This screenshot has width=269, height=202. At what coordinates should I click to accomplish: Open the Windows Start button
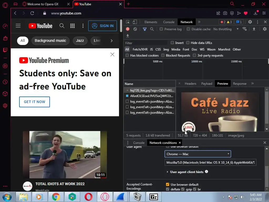(7, 197)
